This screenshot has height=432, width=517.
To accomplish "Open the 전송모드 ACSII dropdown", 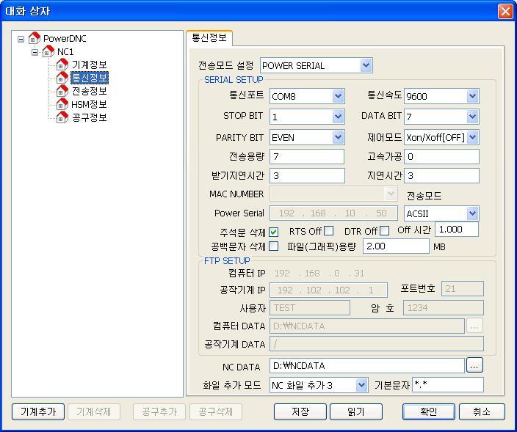I will coord(472,213).
